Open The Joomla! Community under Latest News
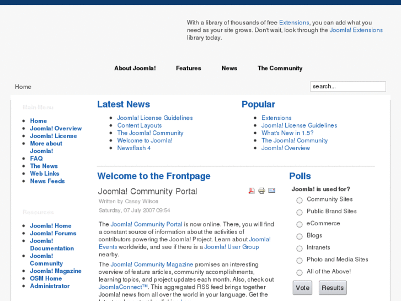401x301 pixels. tap(151, 133)
